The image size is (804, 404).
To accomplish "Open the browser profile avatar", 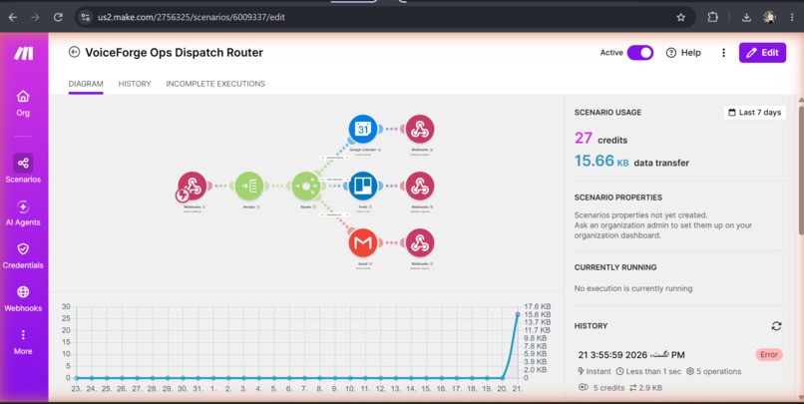I will [769, 17].
